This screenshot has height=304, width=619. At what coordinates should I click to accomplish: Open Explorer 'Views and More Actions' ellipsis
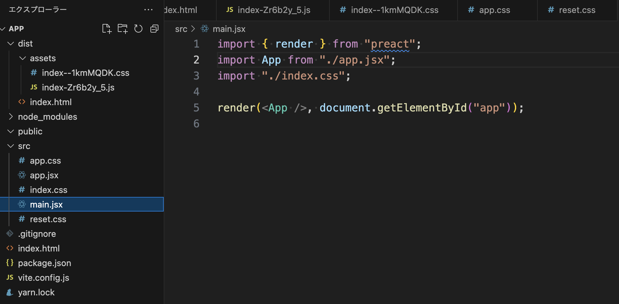pos(148,10)
